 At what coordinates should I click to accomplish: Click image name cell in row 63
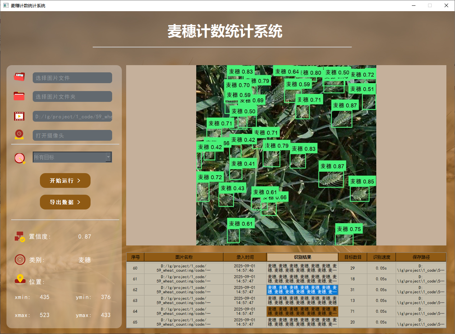[x=184, y=301]
